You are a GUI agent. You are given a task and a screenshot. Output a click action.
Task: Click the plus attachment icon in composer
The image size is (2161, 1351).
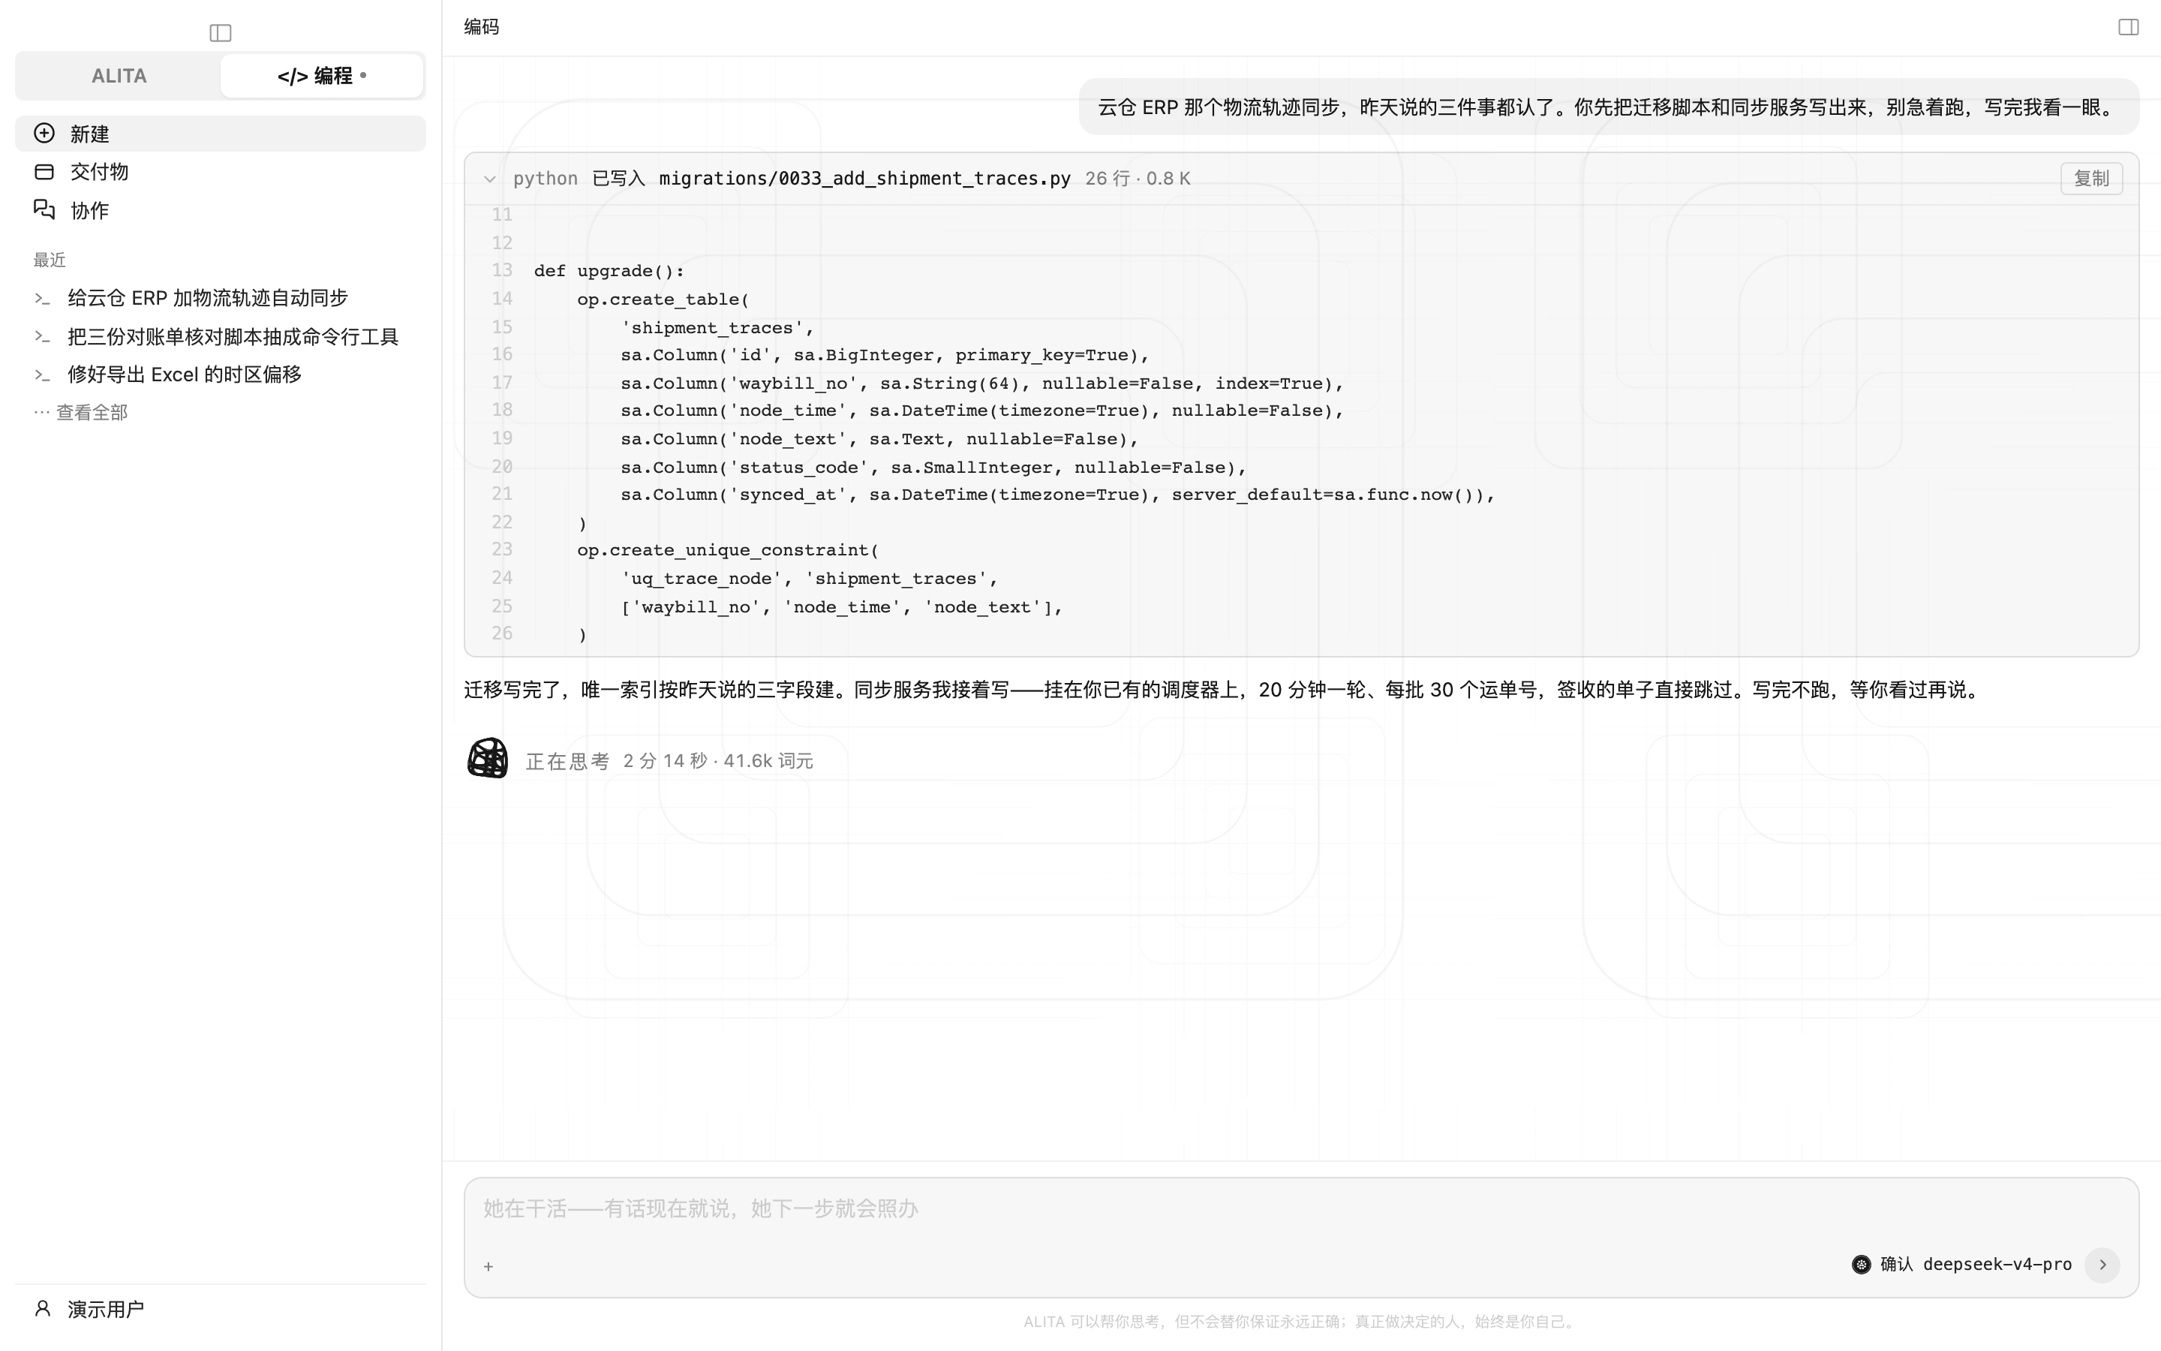pyautogui.click(x=488, y=1266)
